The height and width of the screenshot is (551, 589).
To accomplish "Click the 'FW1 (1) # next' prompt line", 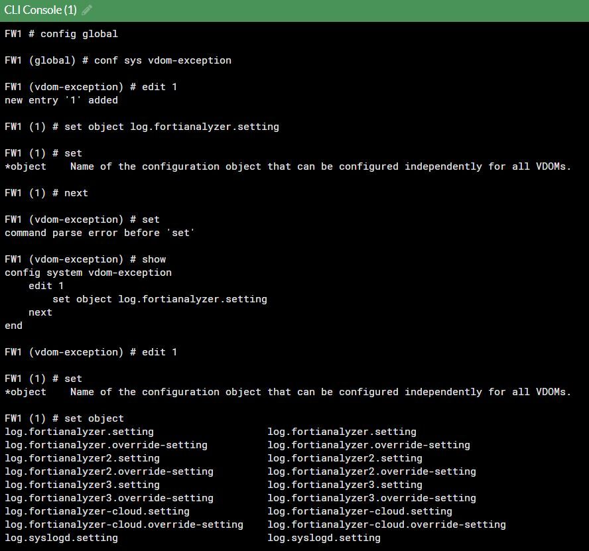I will coord(46,193).
